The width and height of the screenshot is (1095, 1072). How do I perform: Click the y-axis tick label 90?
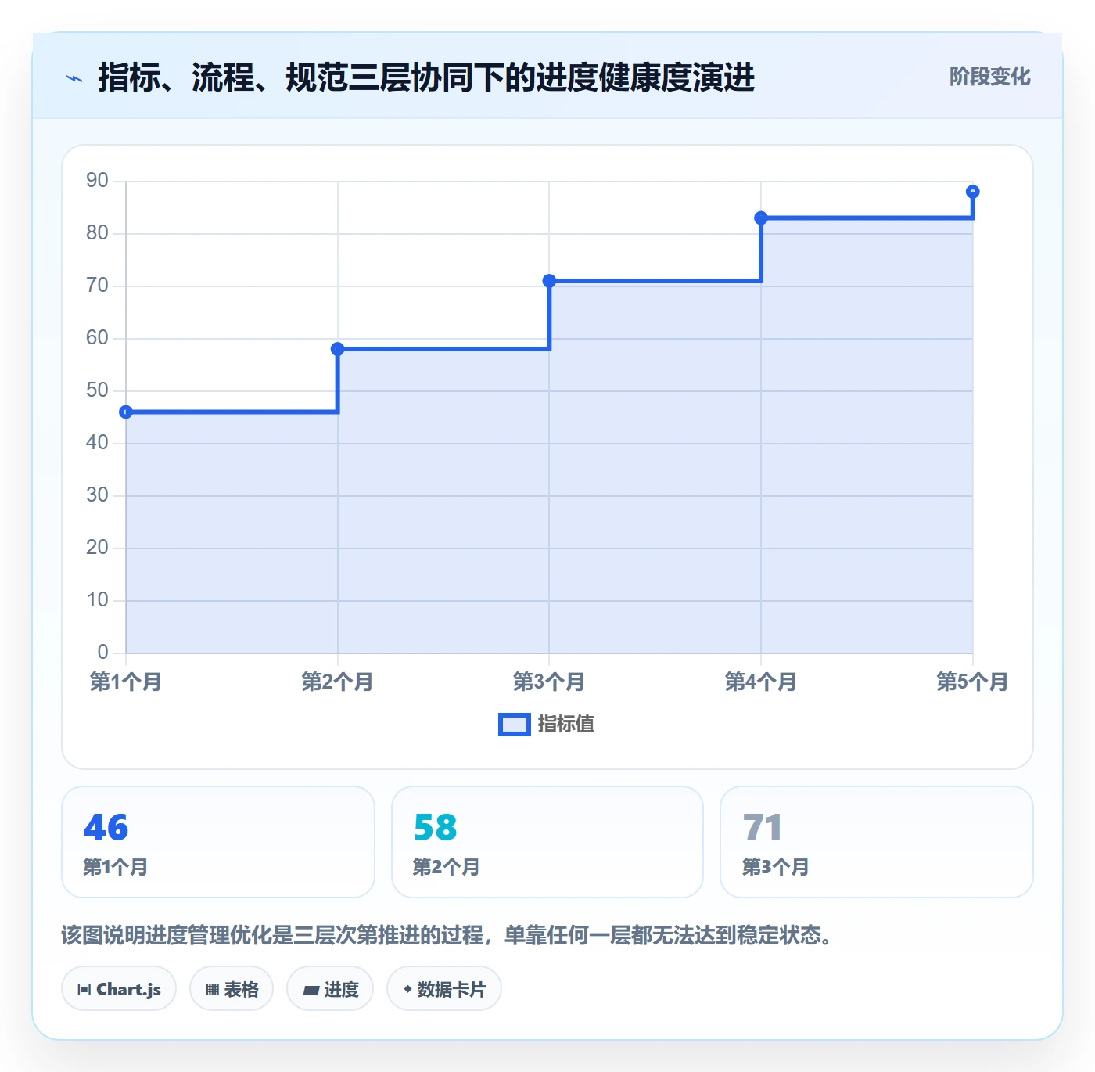pyautogui.click(x=97, y=181)
